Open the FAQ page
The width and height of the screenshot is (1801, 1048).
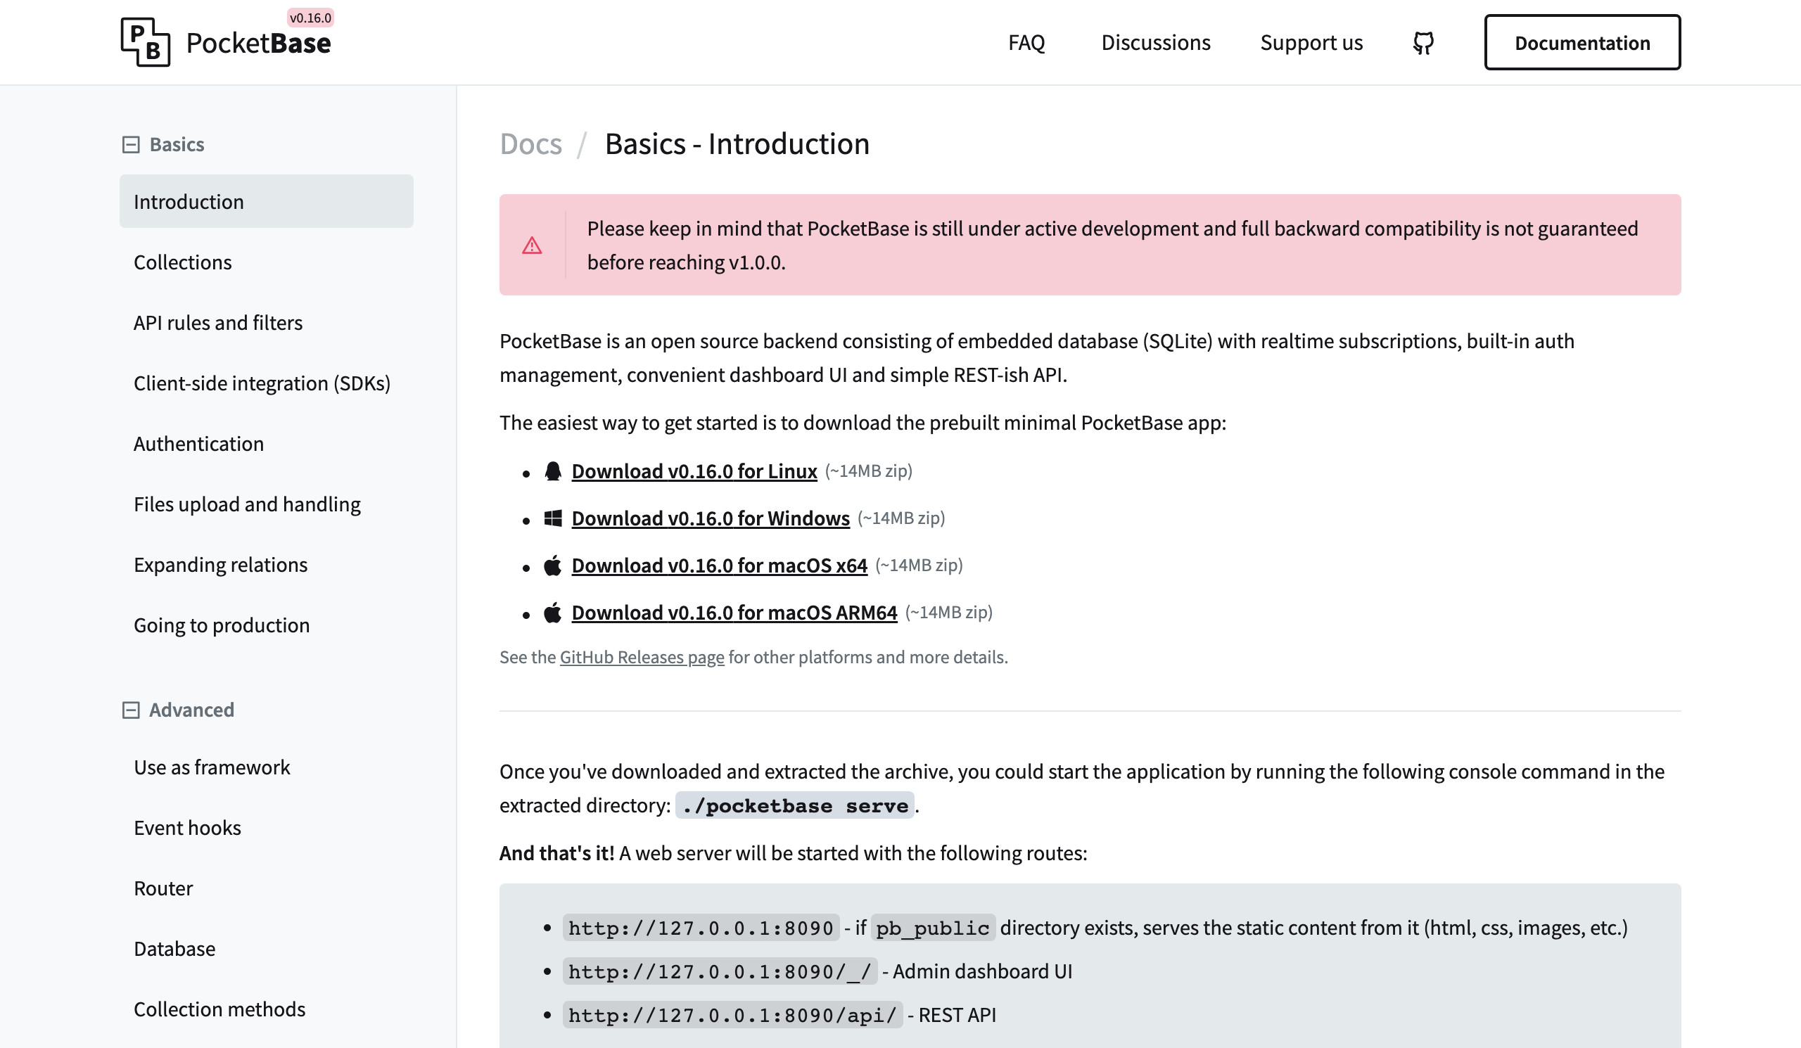1026,43
